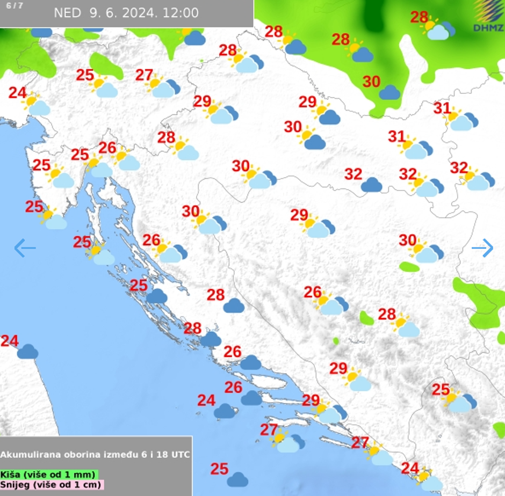
Task: Click the small green rain patch below the eastern 30
Action: coord(409,267)
